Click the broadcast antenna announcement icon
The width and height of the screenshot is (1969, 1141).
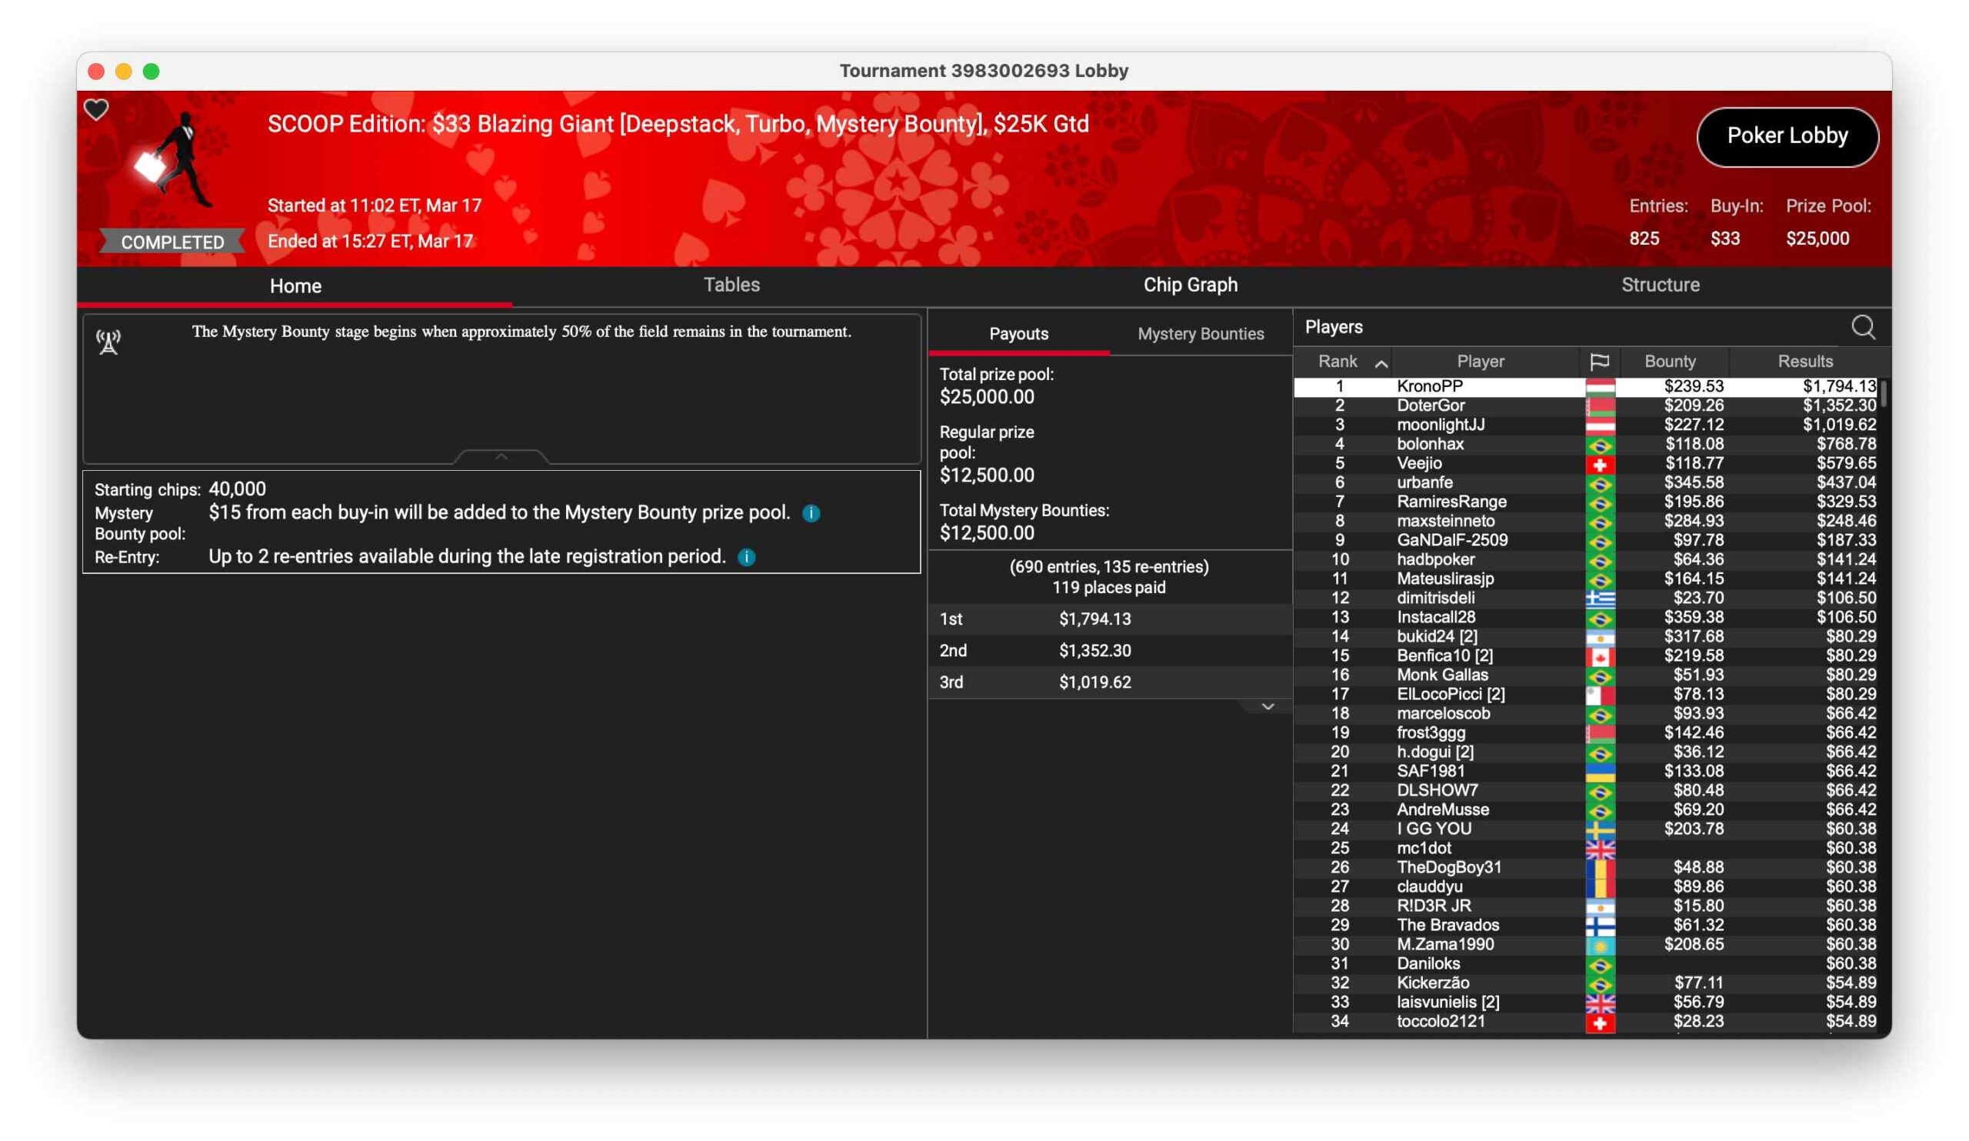[x=108, y=342]
